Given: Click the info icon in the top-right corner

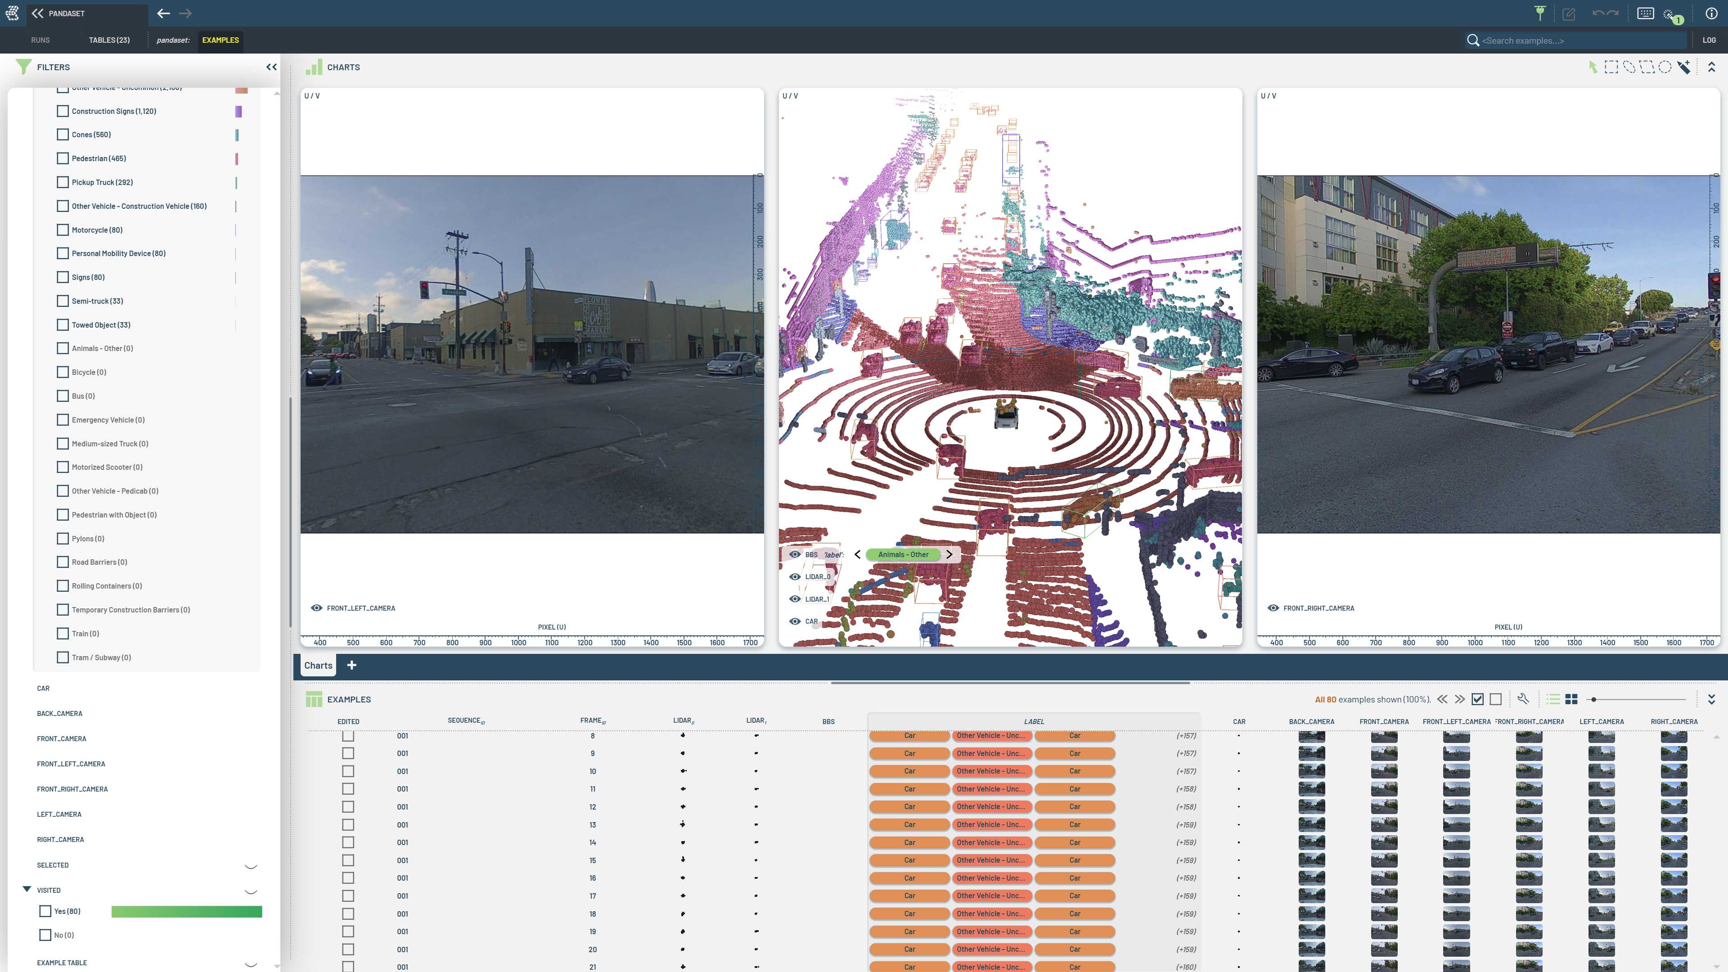Looking at the screenshot, I should pyautogui.click(x=1711, y=13).
